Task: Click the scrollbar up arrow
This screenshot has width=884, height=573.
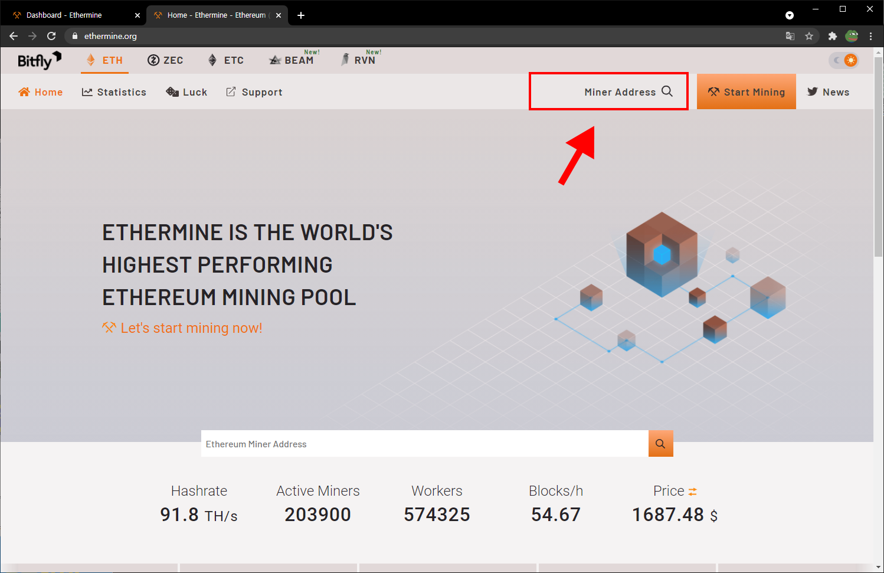Action: tap(879, 52)
